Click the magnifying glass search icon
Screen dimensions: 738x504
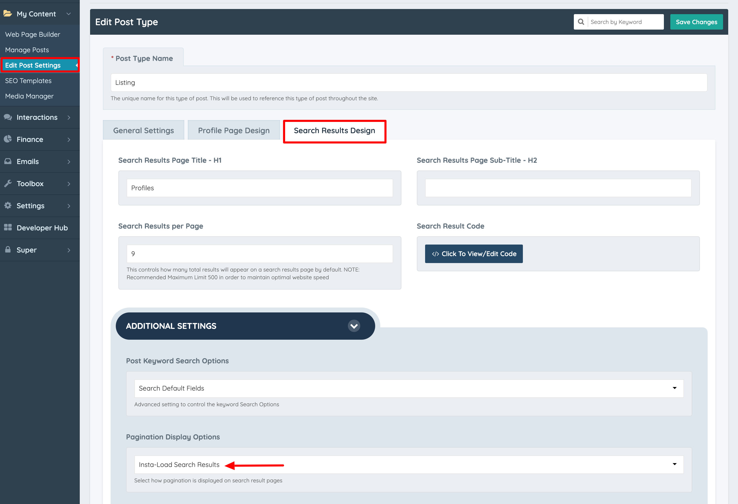[x=581, y=22]
